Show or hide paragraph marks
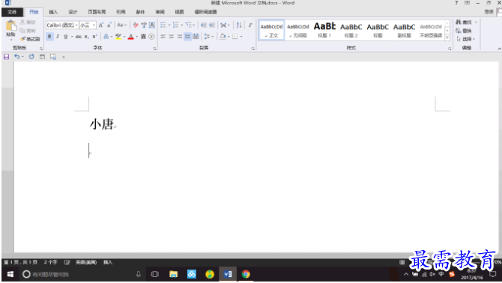This screenshot has height=283, width=502. coord(250,25)
